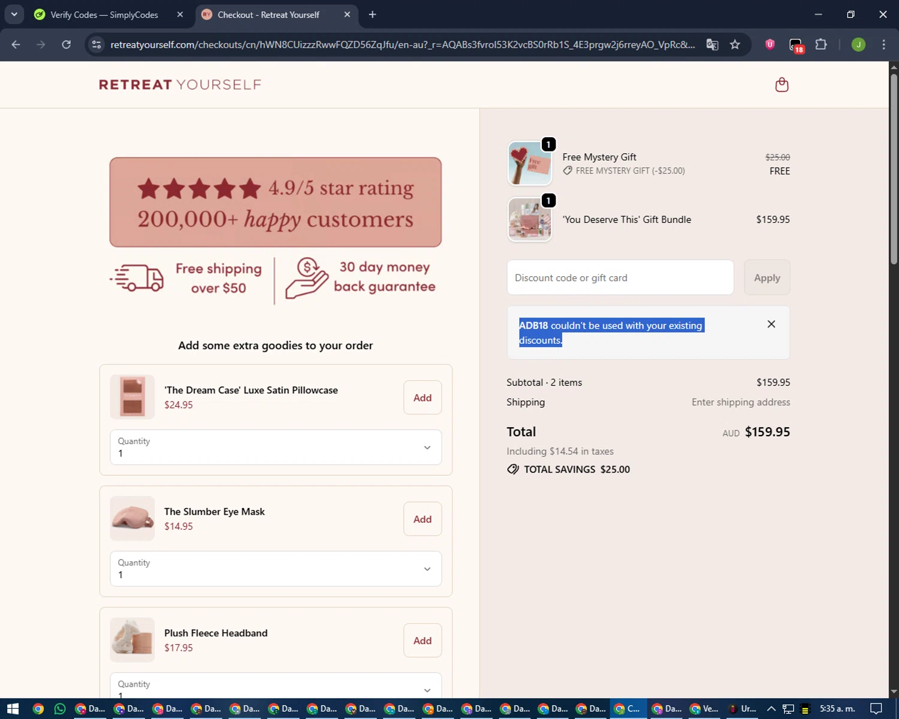Click the forward navigation arrow
Image resolution: width=899 pixels, height=719 pixels.
click(41, 44)
